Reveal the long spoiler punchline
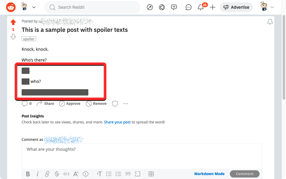The height and width of the screenshot is (179, 286). click(55, 92)
